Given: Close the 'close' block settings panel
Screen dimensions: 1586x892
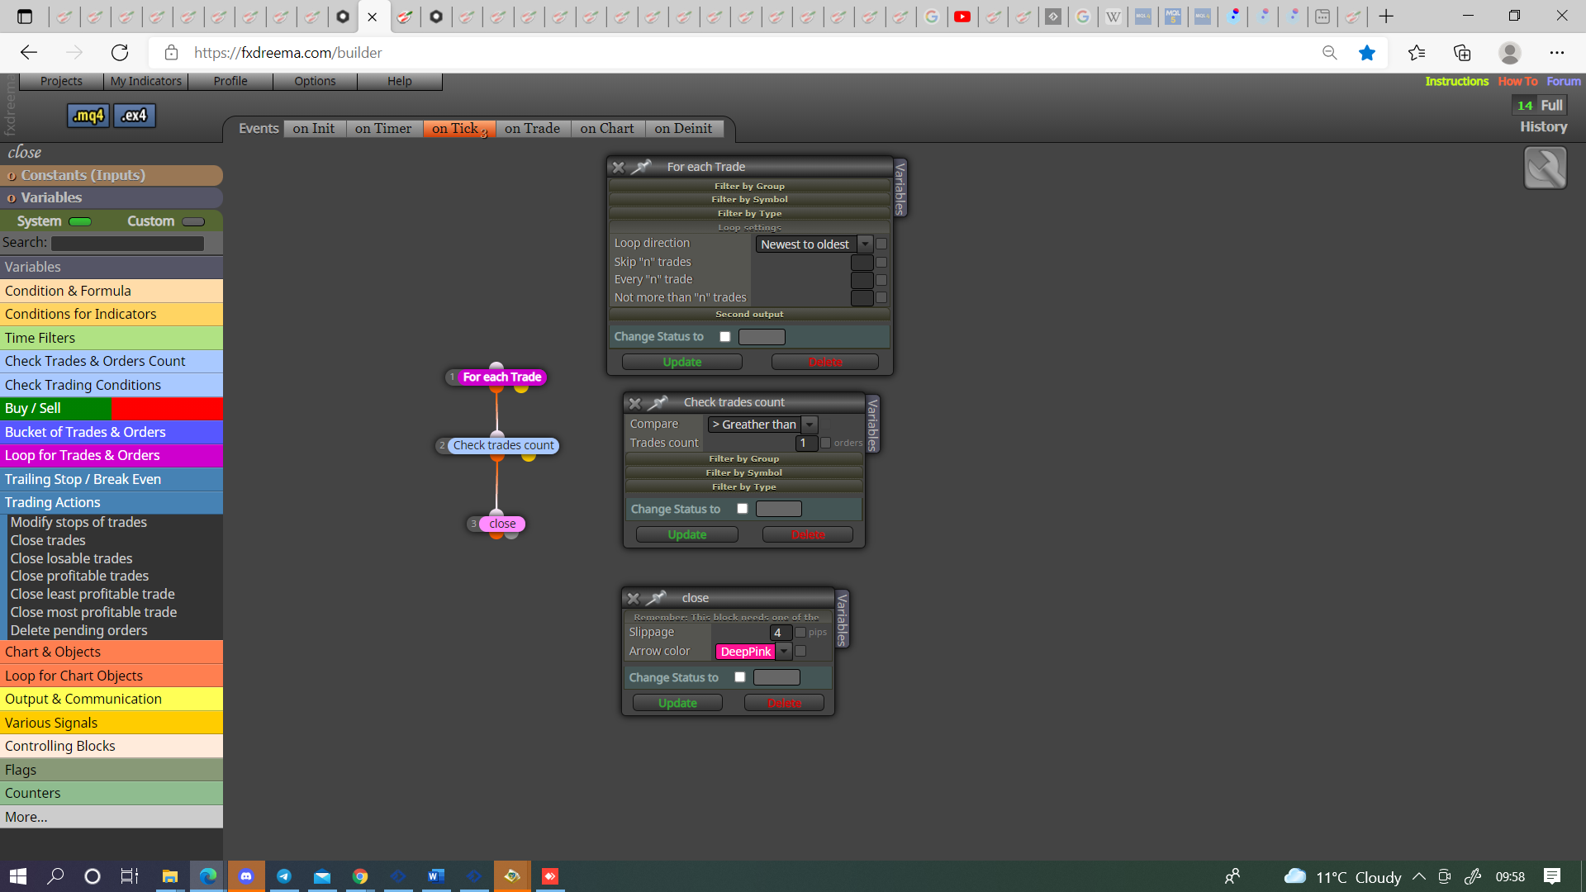Looking at the screenshot, I should 633,599.
